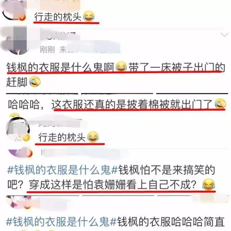Click laughing emoji after 就出门了
231x231 pixels.
coord(220,104)
